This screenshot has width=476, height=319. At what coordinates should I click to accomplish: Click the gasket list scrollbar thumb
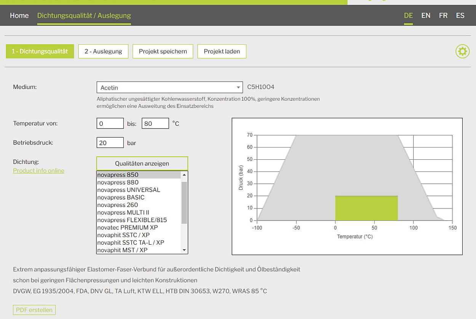coord(184,203)
